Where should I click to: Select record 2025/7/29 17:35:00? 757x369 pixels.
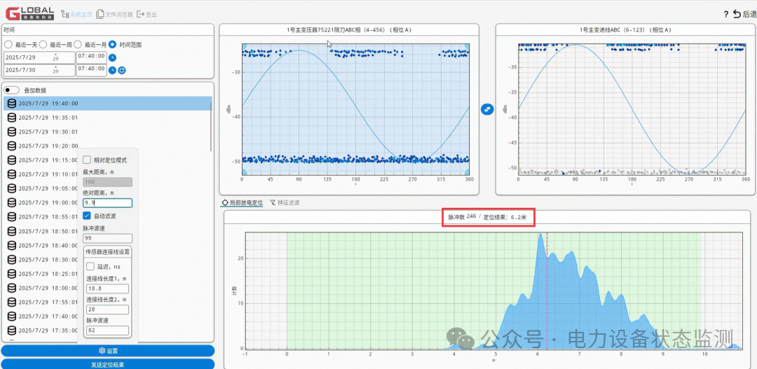[x=42, y=330]
